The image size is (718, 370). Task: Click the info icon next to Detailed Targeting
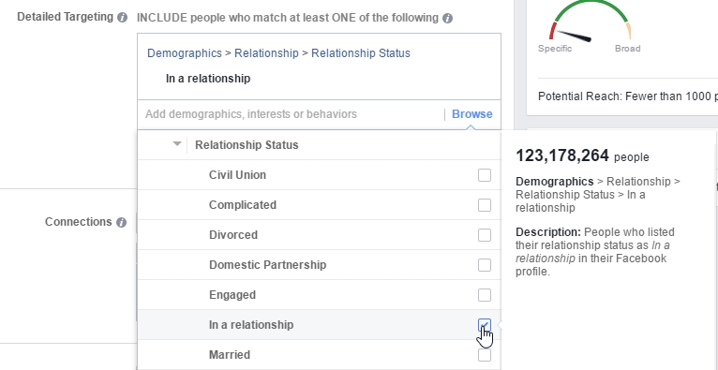point(122,18)
